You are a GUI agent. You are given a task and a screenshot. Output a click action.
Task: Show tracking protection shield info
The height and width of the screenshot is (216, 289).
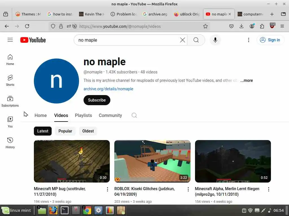53,26
